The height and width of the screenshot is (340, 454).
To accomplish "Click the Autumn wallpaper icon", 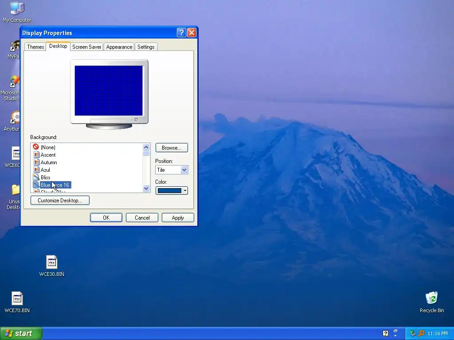I will coord(36,162).
